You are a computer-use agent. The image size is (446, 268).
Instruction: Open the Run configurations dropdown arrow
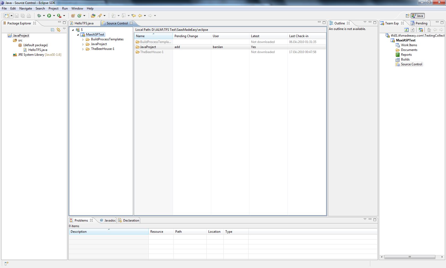(54, 16)
